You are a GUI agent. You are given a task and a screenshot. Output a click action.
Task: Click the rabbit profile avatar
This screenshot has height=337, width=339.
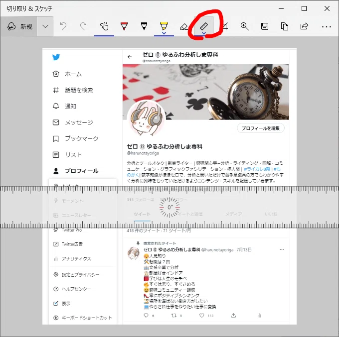click(x=147, y=118)
